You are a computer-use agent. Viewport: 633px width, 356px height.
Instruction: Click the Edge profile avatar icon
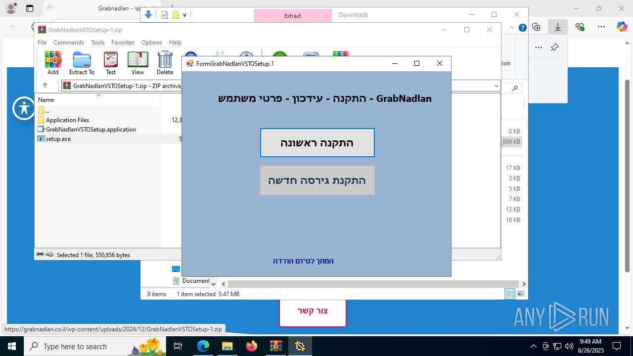(x=10, y=8)
